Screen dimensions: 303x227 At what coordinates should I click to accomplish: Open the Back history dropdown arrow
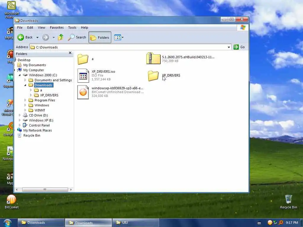(x=37, y=38)
